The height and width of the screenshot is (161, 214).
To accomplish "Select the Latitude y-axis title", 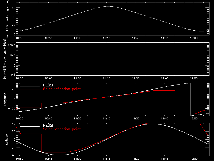I will [x=6, y=140].
